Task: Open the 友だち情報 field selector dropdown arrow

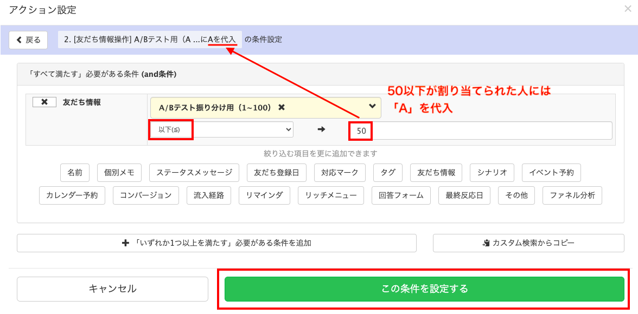Action: (x=373, y=107)
